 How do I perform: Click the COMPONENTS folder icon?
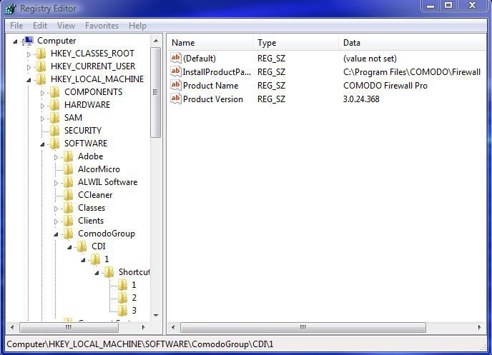[54, 92]
